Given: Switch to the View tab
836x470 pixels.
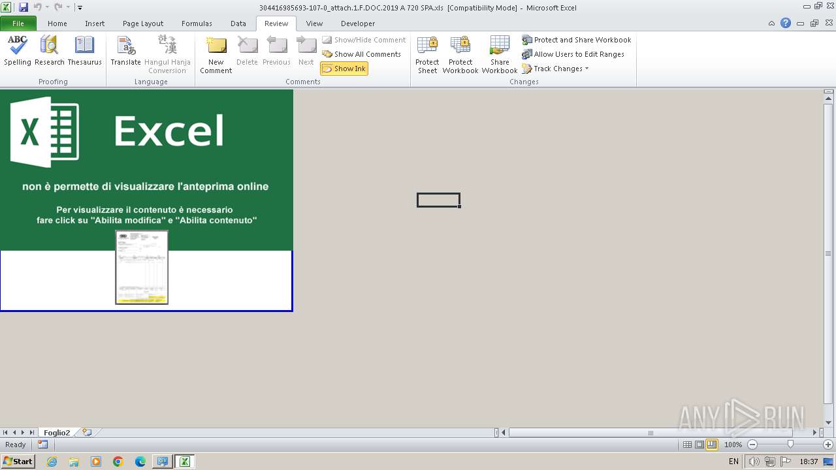Looking at the screenshot, I should pyautogui.click(x=315, y=23).
